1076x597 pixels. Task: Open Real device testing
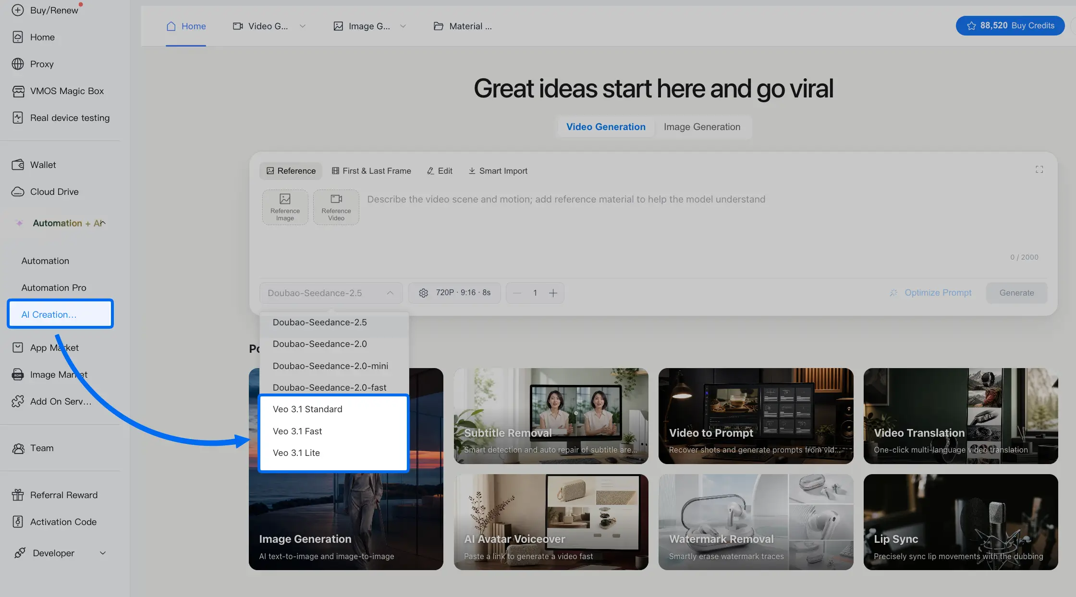[61, 118]
